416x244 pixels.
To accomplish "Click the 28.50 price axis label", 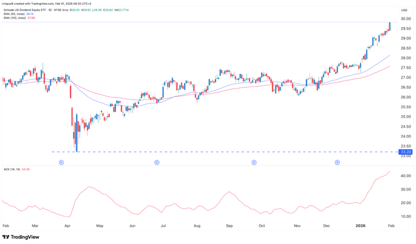I will pyautogui.click(x=406, y=48).
